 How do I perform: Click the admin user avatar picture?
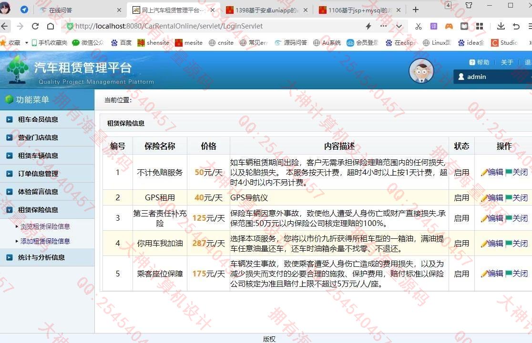(421, 71)
